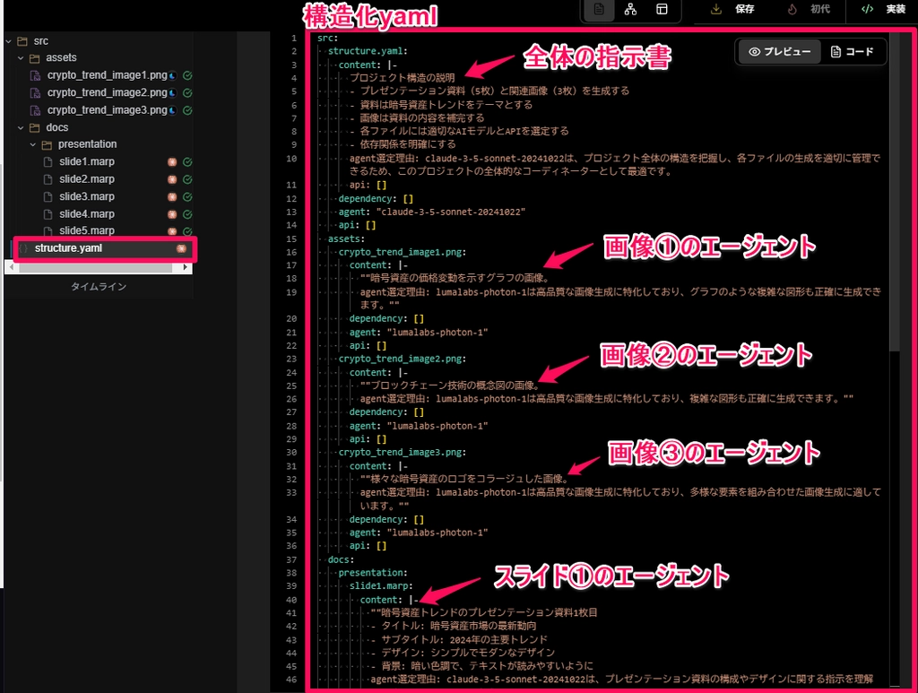Switch to the panel layout view icon
The width and height of the screenshot is (918, 693).
coord(662,10)
